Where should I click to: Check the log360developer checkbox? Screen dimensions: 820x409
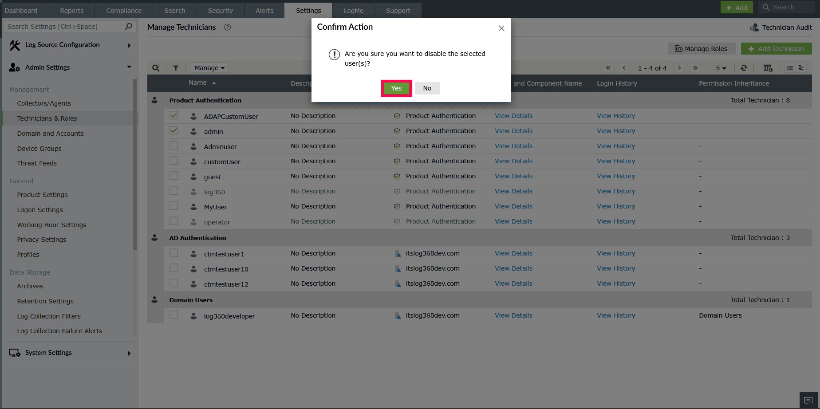click(174, 315)
